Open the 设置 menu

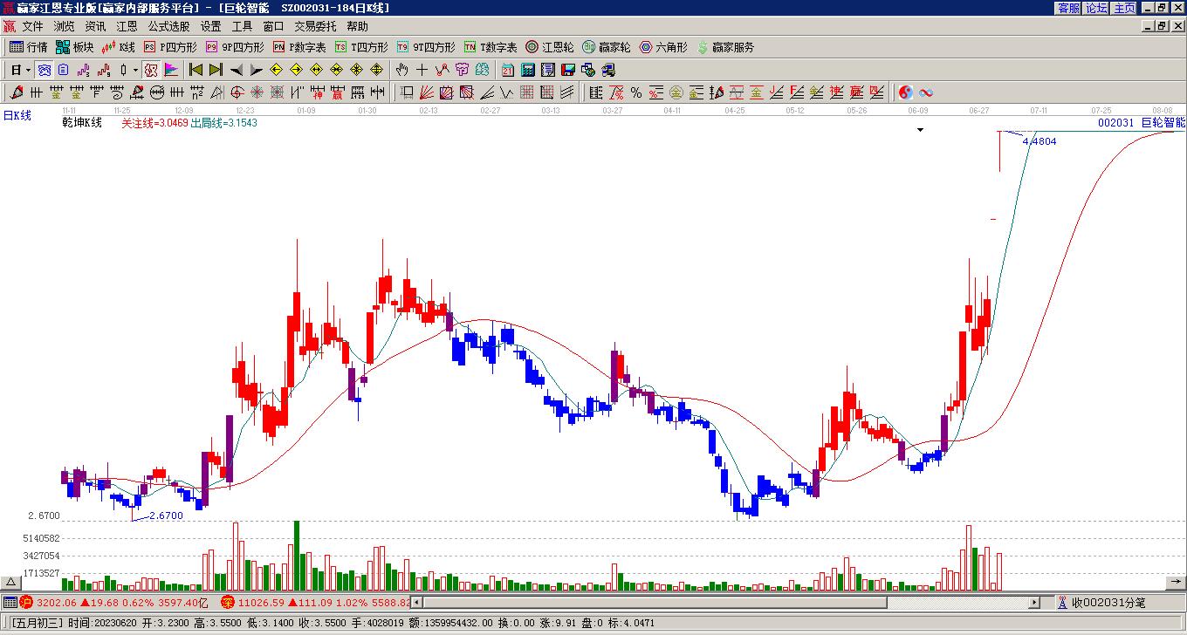[x=210, y=26]
